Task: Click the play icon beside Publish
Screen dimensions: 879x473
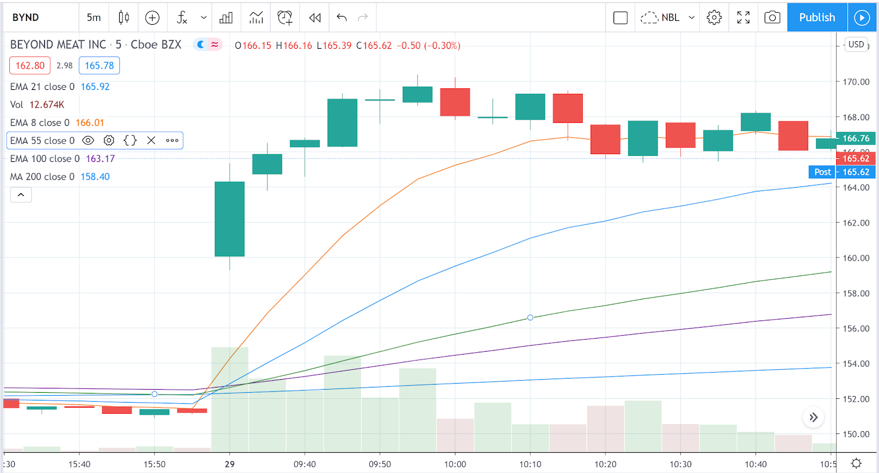Action: click(862, 18)
